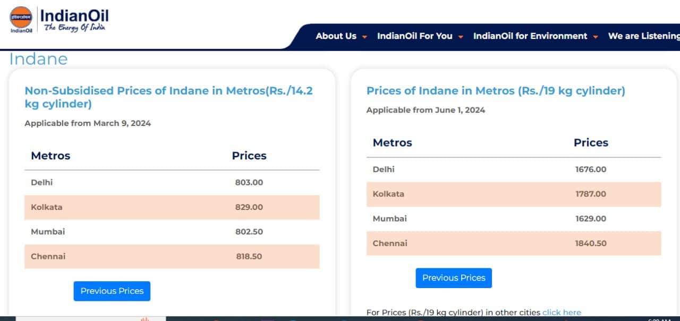Screen dimensions: 680x321
Task: Click the Chennai row label in 19 kg table
Action: click(390, 243)
